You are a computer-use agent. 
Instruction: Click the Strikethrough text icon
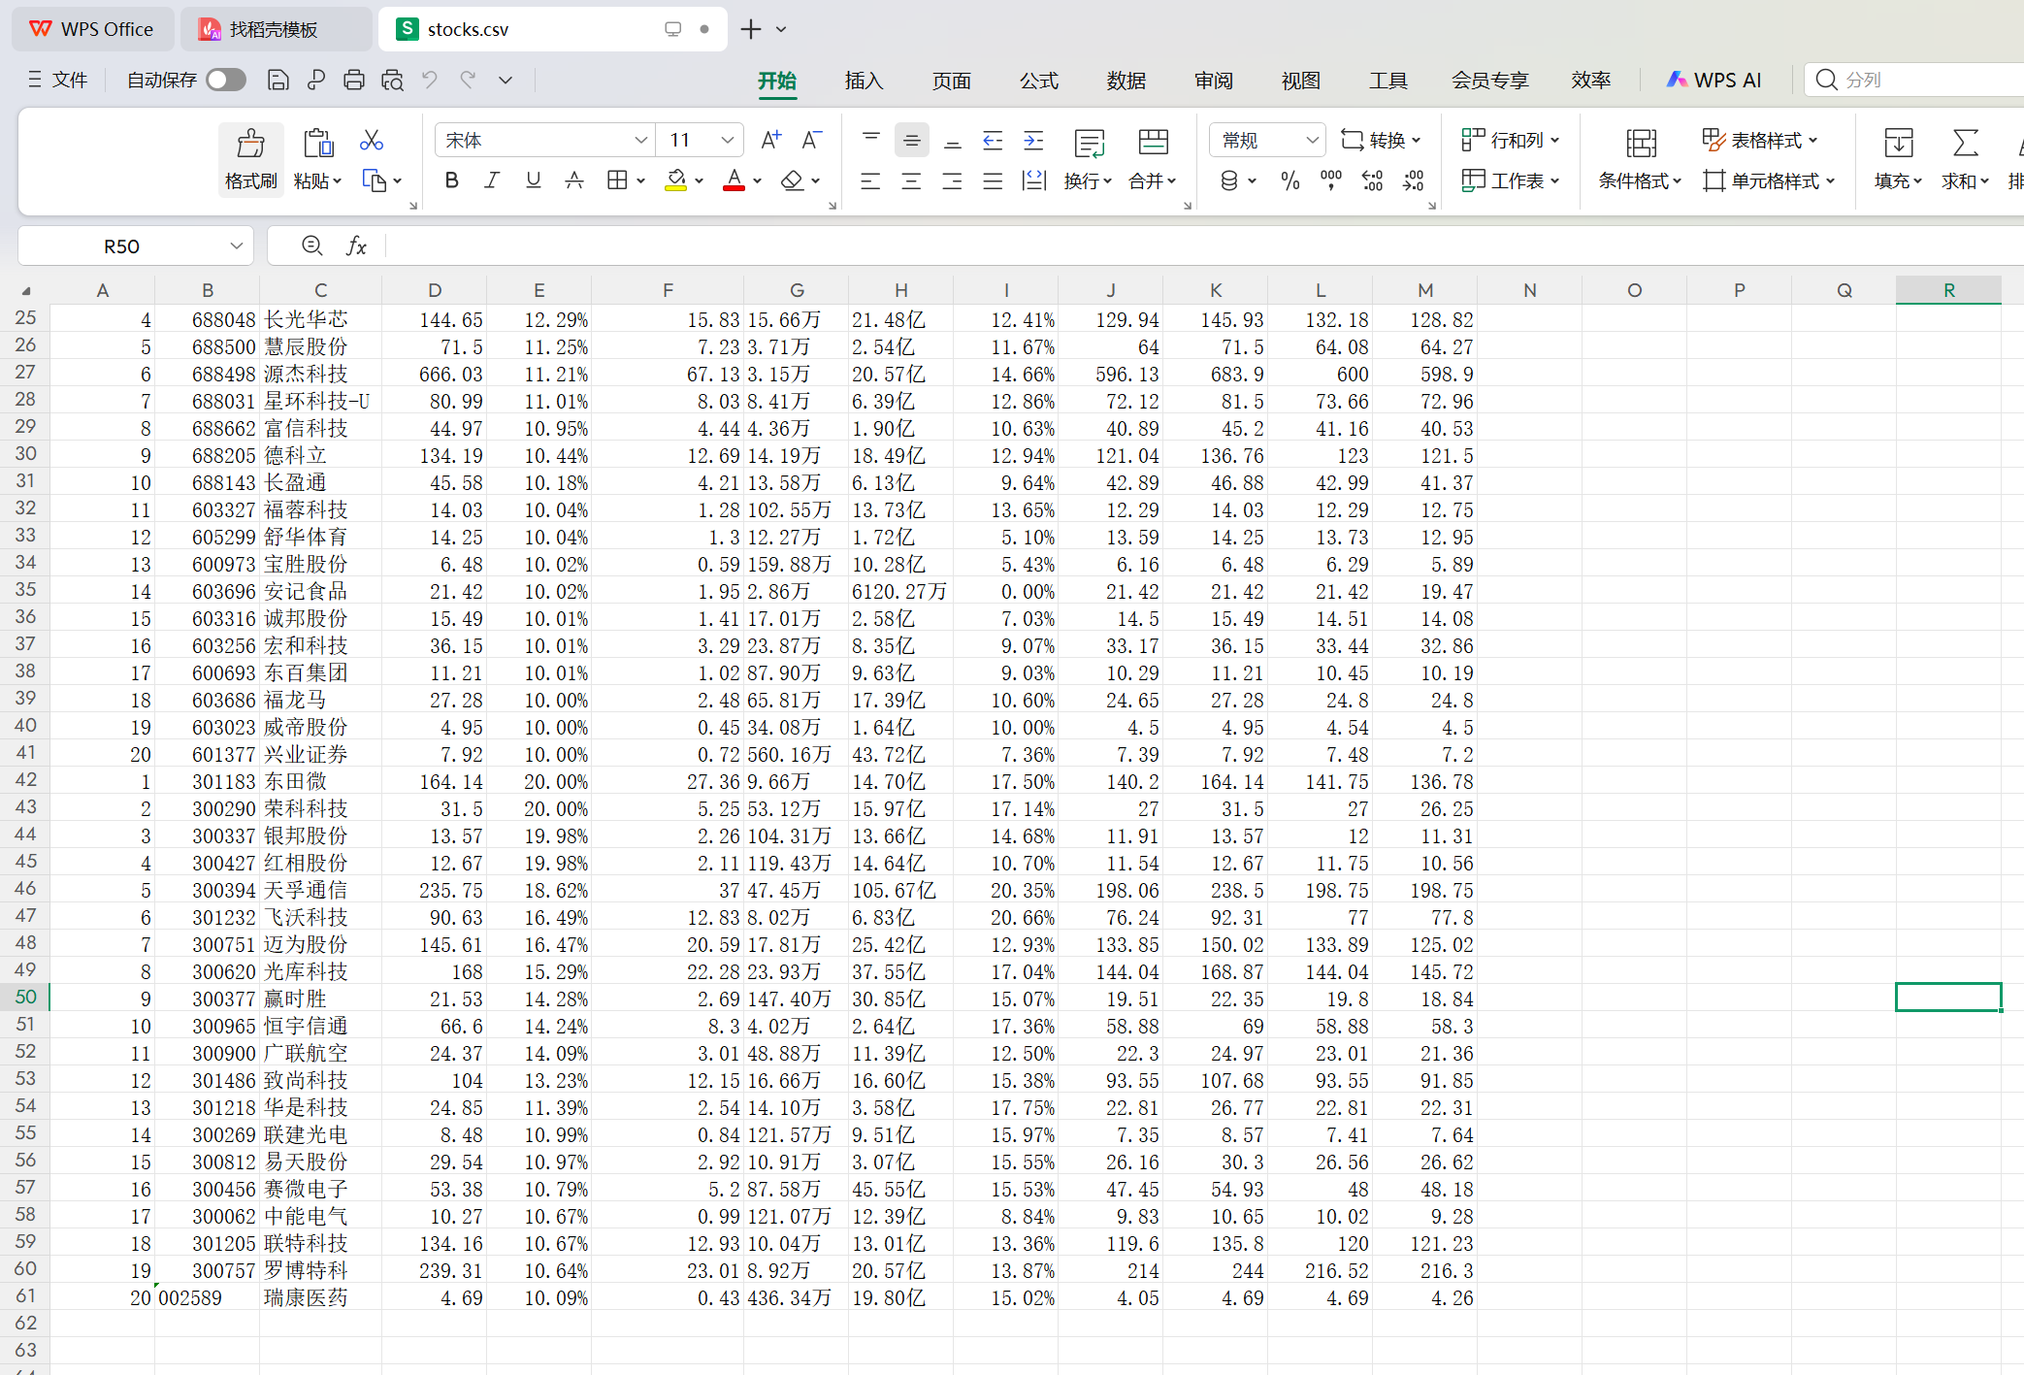574,180
